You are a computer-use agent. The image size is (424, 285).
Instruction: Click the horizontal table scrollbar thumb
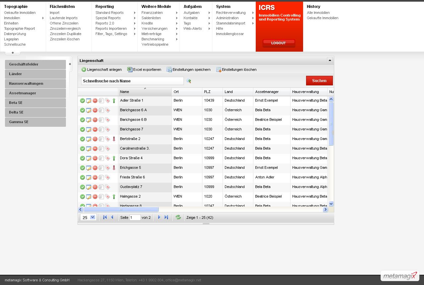[x=121, y=210]
